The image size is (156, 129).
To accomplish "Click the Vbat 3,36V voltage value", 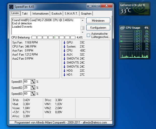I will tap(26, 104).
